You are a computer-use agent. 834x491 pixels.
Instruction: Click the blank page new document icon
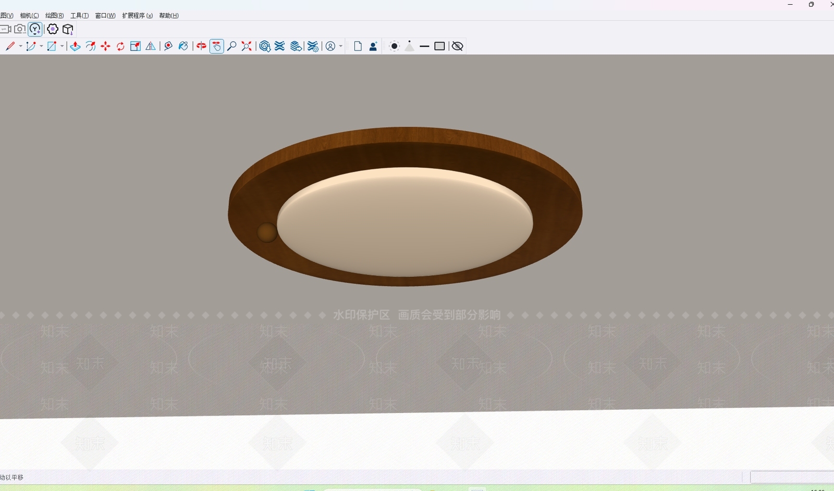pos(358,46)
